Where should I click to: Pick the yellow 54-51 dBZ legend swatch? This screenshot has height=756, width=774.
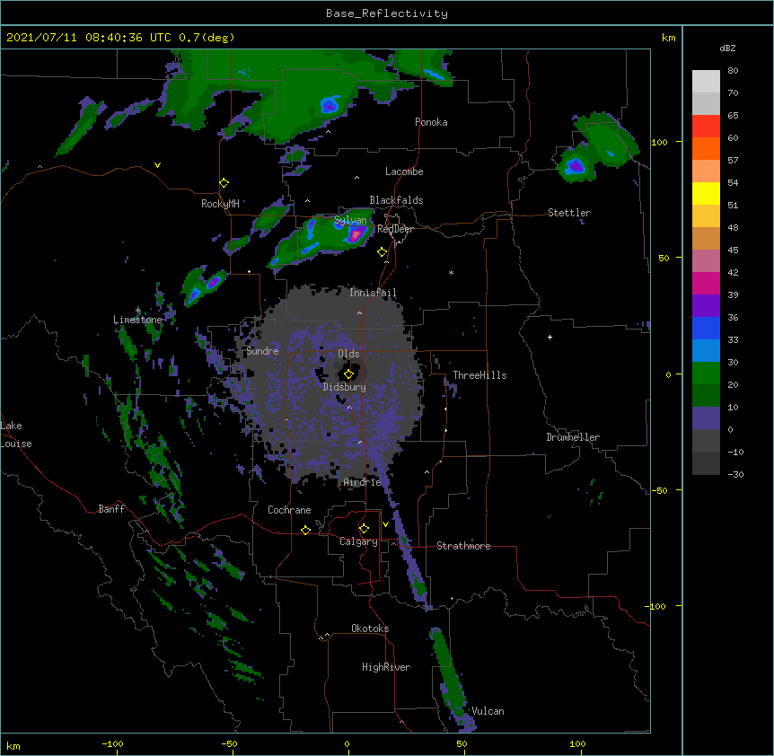[706, 193]
